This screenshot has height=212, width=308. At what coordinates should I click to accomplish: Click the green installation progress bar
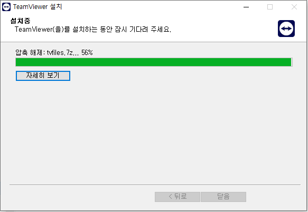(x=153, y=62)
